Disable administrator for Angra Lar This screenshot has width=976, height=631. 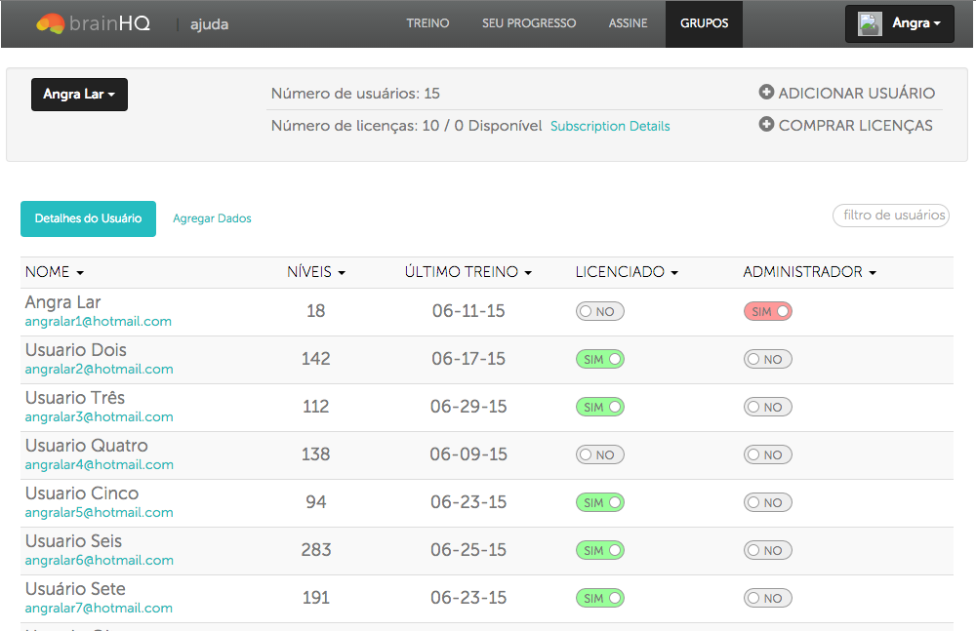[767, 312]
